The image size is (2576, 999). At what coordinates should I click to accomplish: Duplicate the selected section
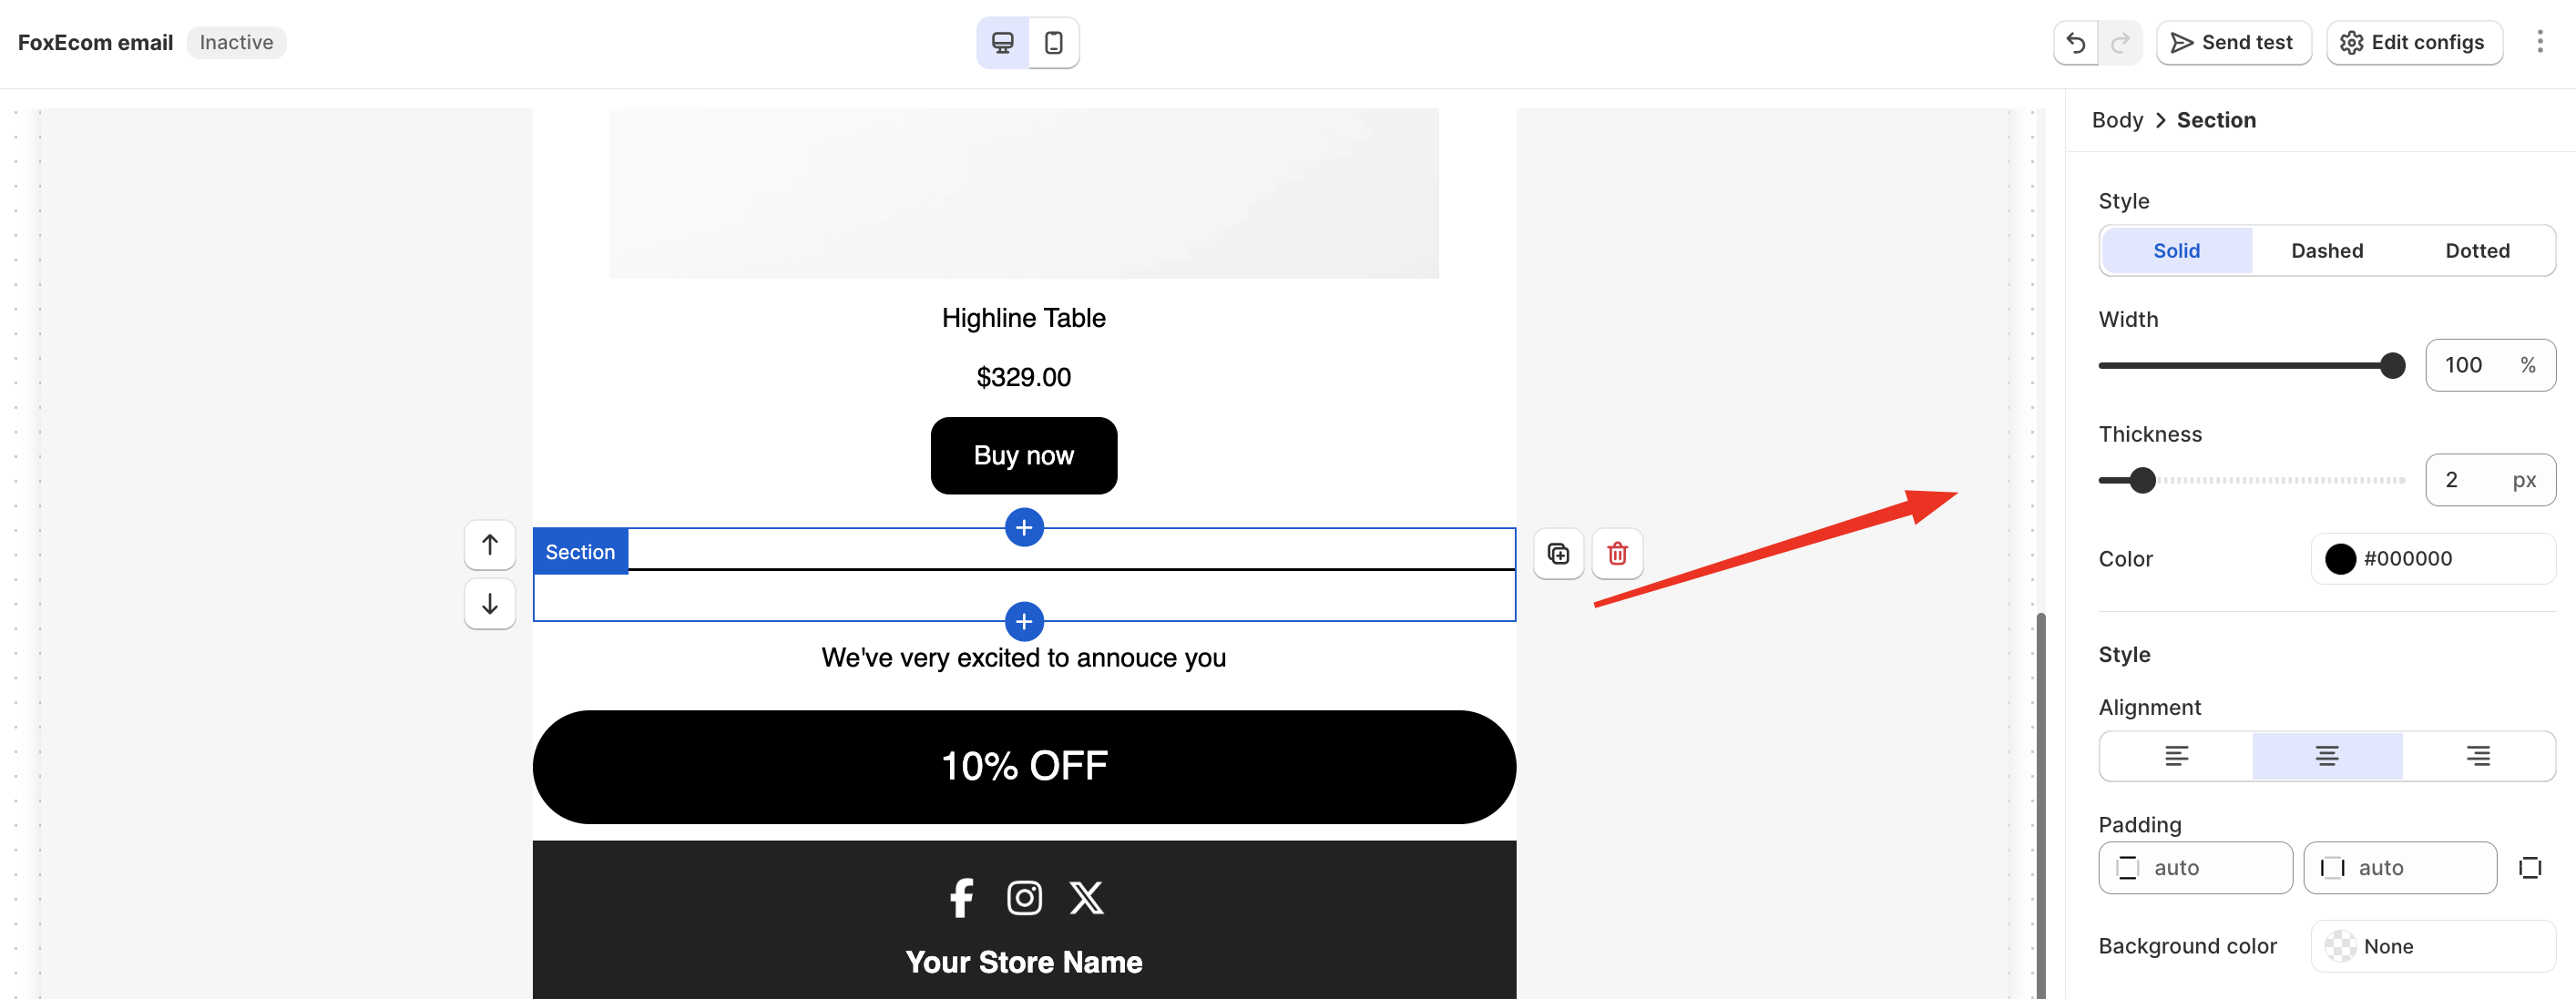tap(1557, 553)
